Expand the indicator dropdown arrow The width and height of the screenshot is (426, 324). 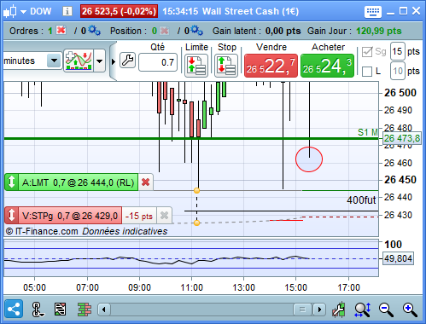pos(99,61)
